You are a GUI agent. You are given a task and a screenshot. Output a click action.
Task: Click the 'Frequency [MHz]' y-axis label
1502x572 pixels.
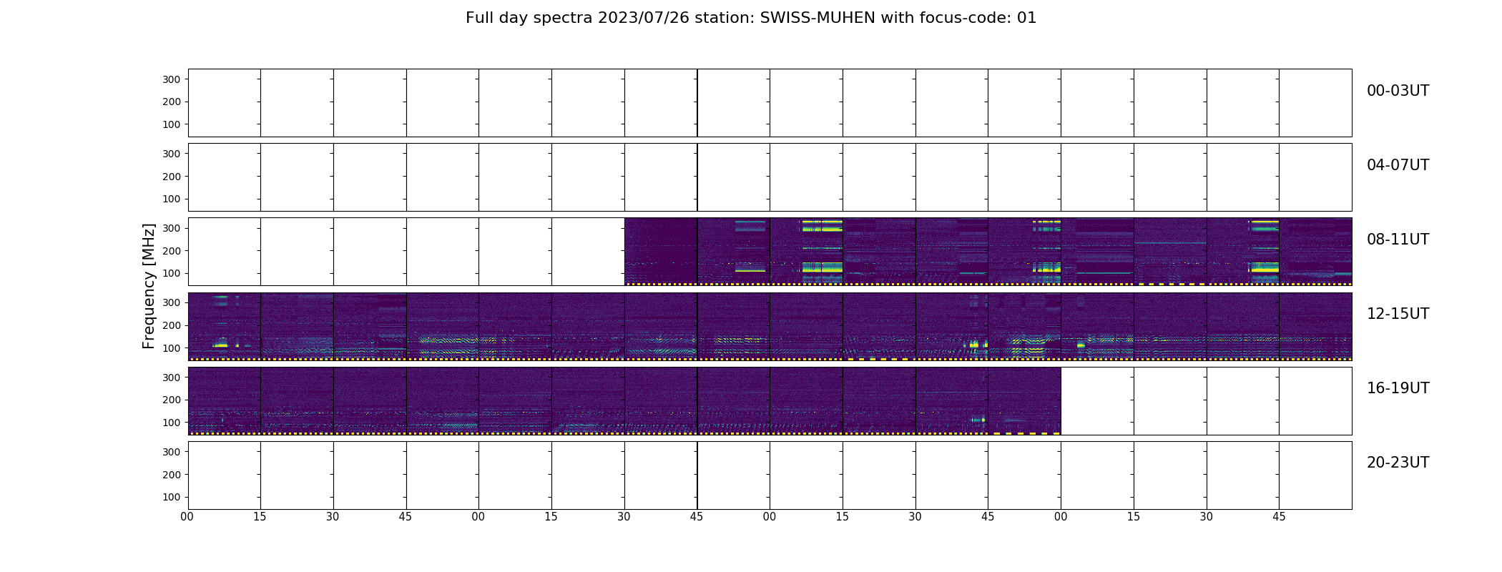coord(149,286)
